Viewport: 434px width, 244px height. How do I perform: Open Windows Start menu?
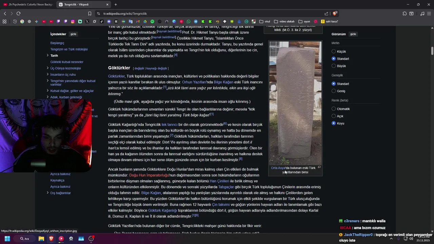(x=7, y=239)
